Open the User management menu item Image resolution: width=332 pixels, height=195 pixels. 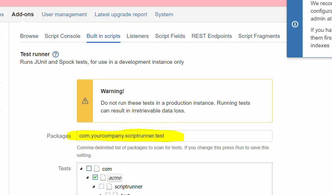point(64,14)
